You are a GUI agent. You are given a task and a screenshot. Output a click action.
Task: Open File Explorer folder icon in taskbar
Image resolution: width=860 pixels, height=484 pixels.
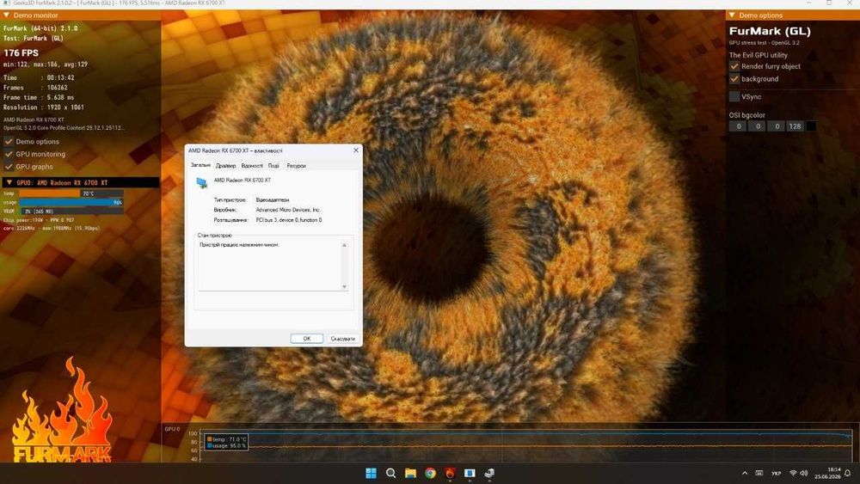410,473
